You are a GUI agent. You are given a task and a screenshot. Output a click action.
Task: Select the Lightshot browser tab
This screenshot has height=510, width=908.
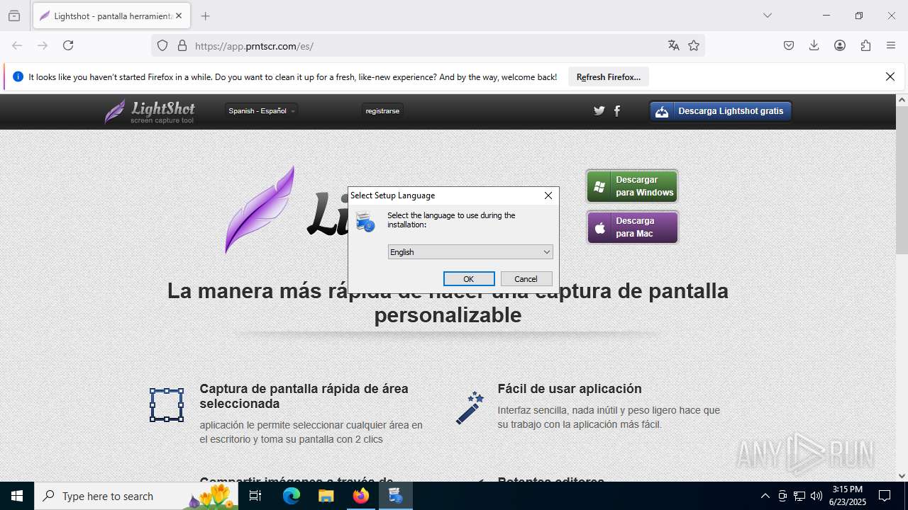coord(111,16)
